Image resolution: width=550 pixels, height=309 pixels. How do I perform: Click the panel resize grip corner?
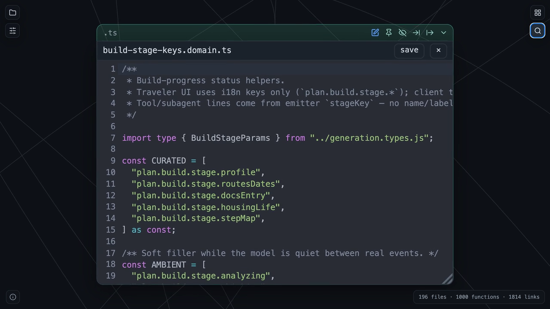point(447,279)
